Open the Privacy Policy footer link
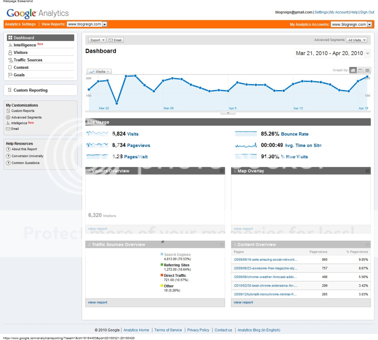This screenshot has height=340, width=378. coord(198,330)
